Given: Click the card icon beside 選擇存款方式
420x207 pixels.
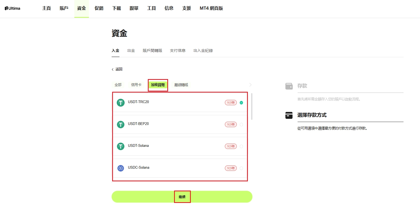Looking at the screenshot, I should tap(289, 115).
